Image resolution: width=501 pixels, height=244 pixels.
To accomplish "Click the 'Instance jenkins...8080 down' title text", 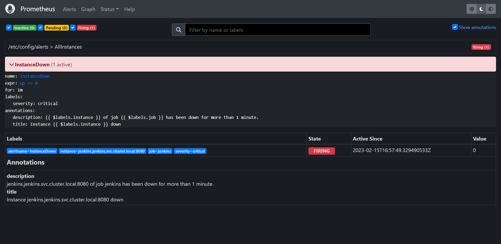I will (65, 200).
